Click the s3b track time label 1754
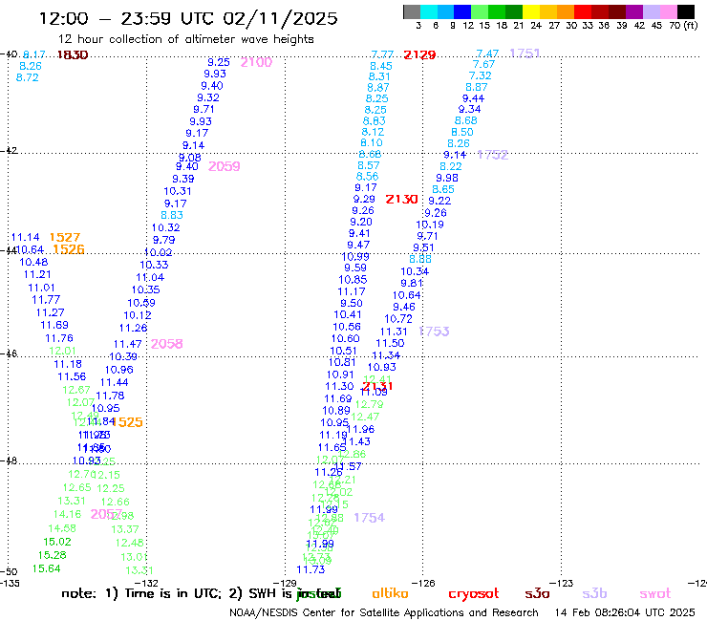 (370, 518)
